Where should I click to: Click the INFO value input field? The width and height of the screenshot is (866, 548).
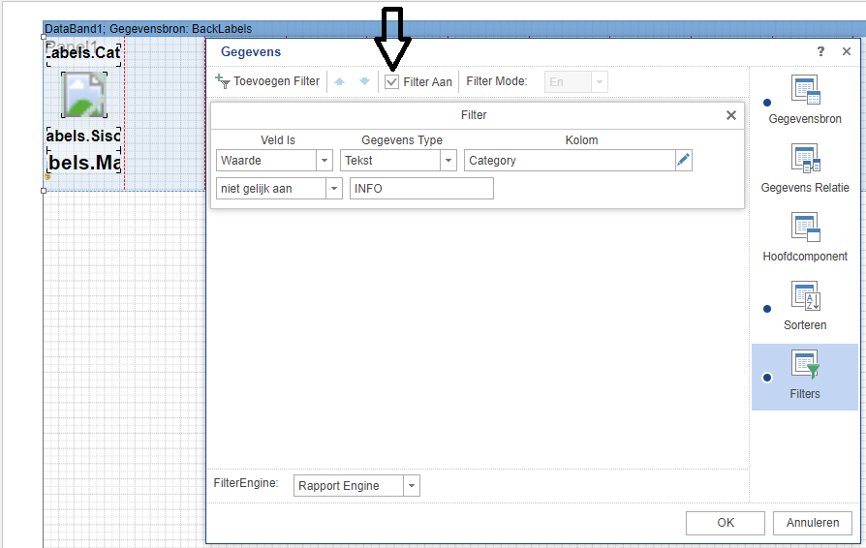pyautogui.click(x=421, y=189)
